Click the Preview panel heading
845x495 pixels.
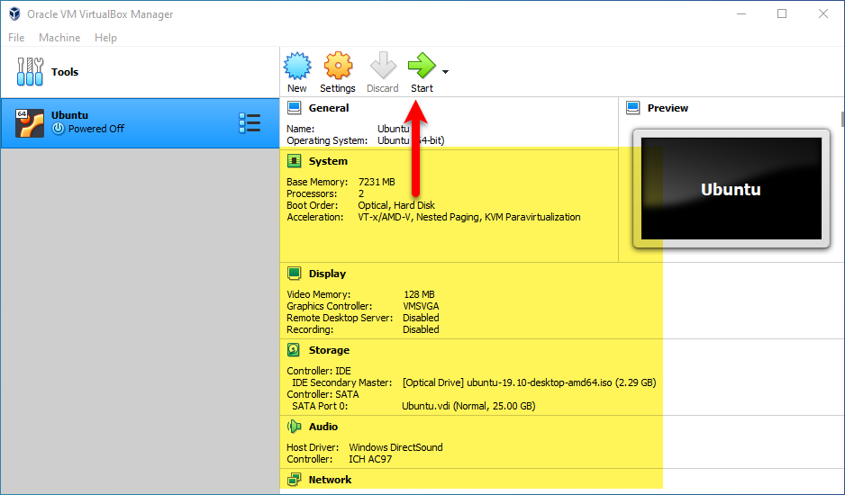[668, 108]
